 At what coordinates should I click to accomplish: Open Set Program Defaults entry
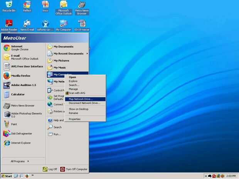point(56,97)
